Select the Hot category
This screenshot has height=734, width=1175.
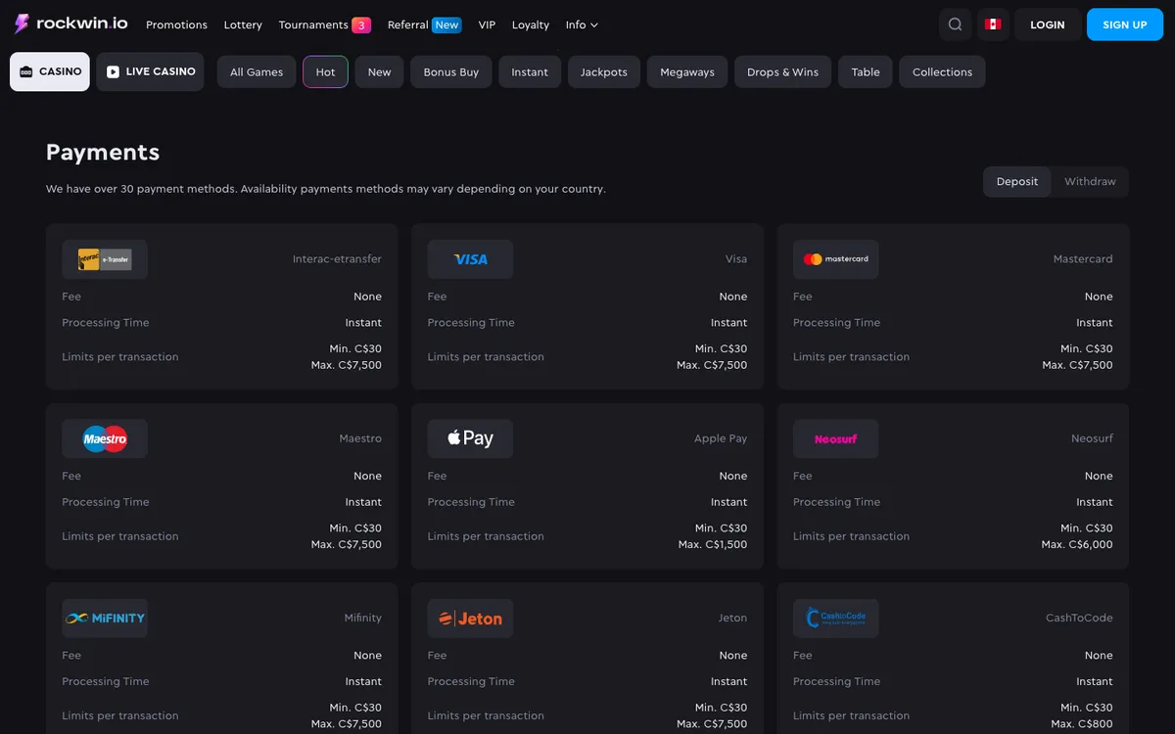point(325,72)
